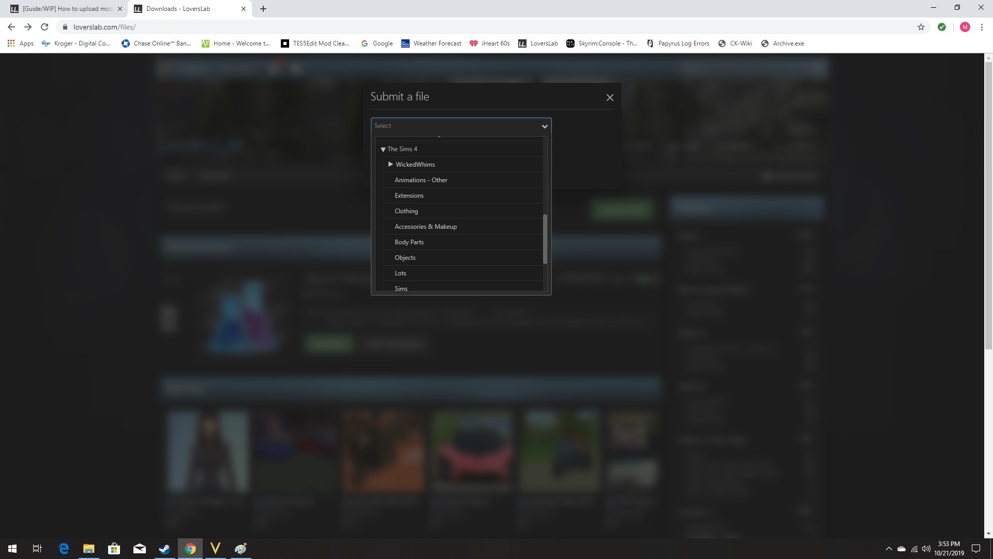Open the OneDrive cloud tray icon
Image resolution: width=993 pixels, height=559 pixels.
901,549
